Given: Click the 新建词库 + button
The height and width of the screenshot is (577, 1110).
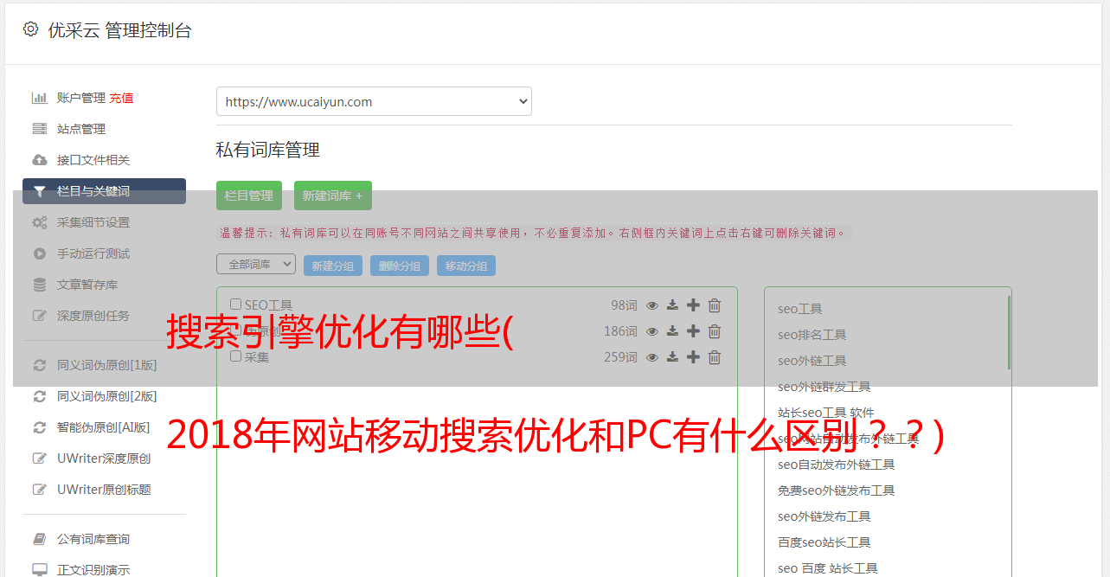Looking at the screenshot, I should tap(333, 196).
